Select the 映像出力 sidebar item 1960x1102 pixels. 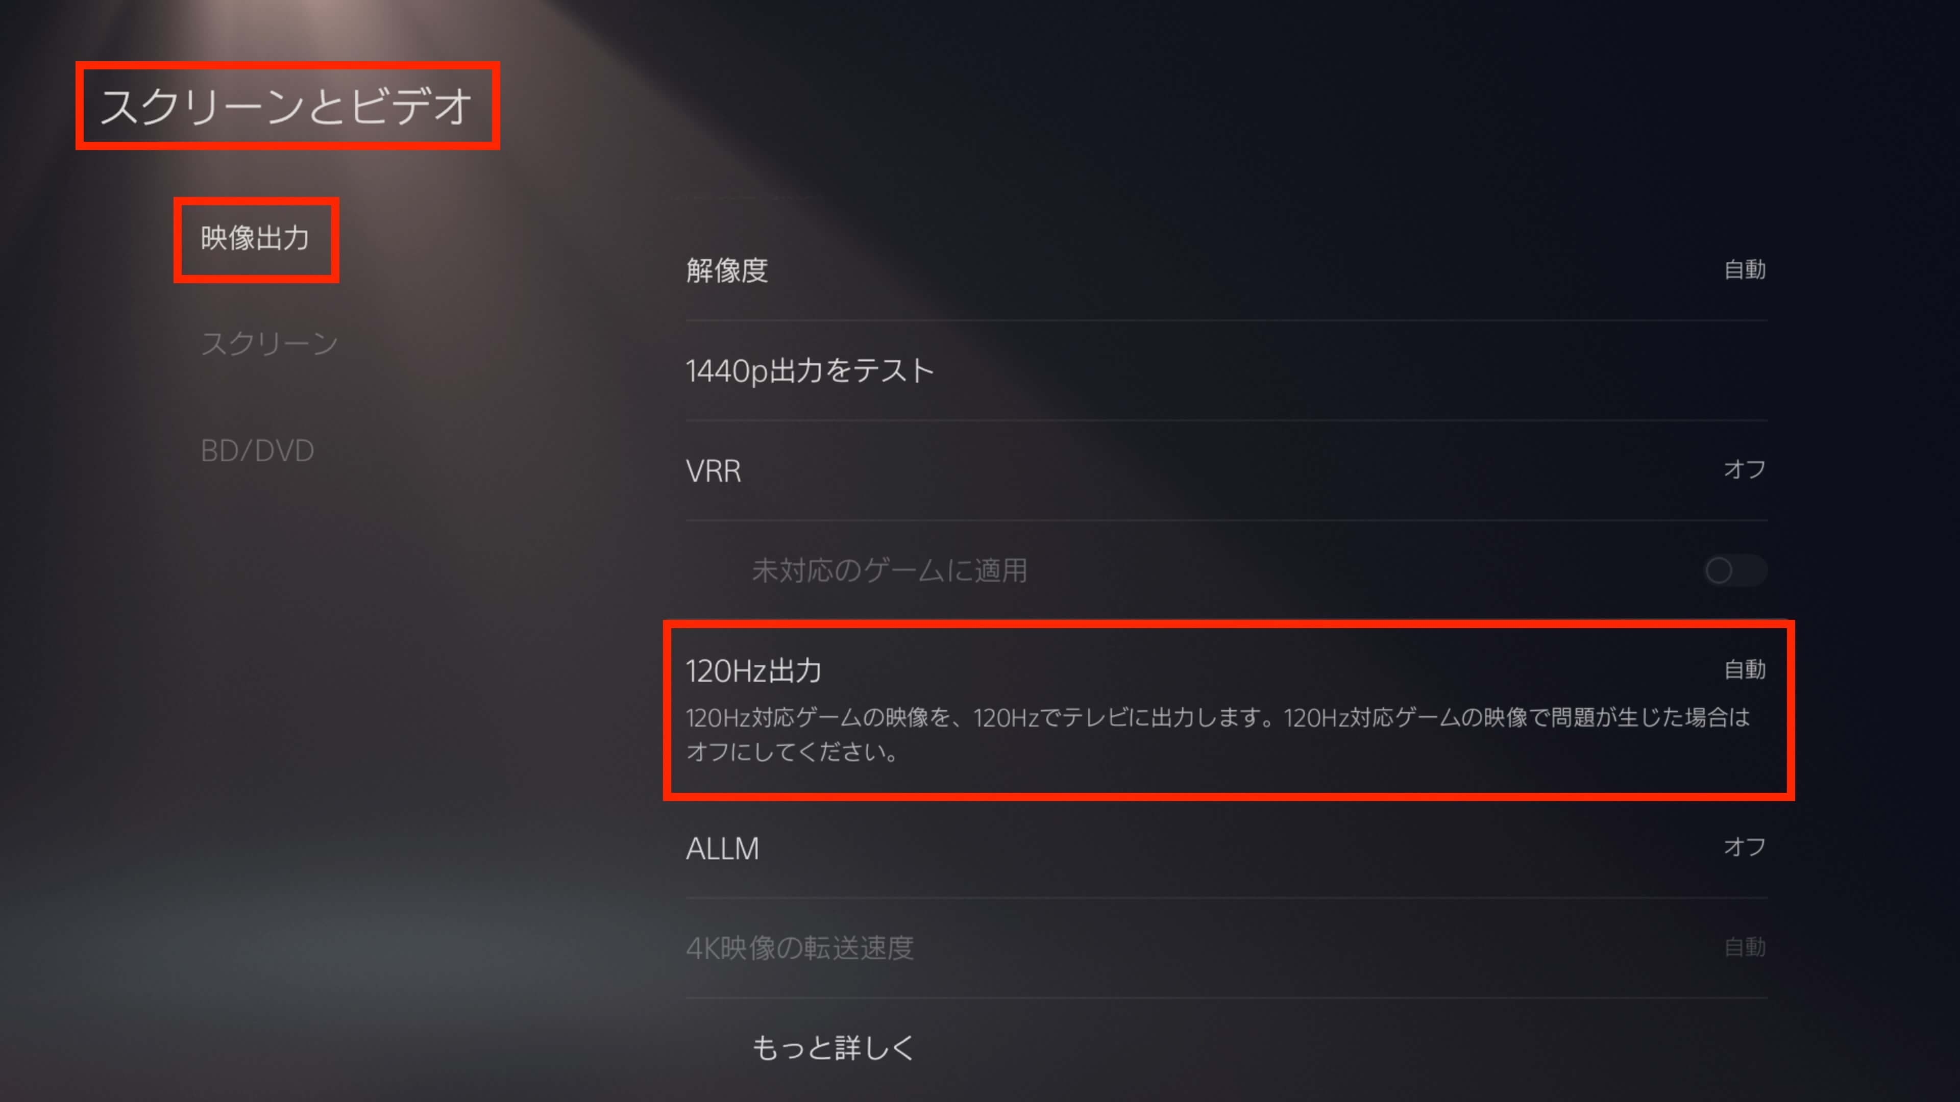pyautogui.click(x=255, y=239)
